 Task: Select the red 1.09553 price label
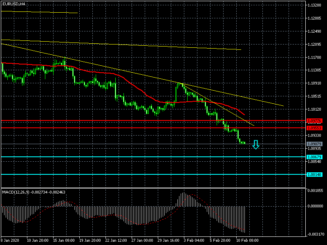[314, 128]
